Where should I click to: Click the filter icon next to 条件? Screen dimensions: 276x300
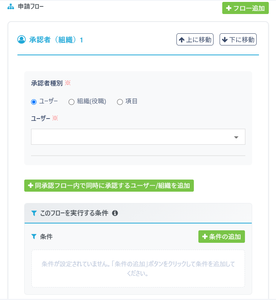pos(34,237)
